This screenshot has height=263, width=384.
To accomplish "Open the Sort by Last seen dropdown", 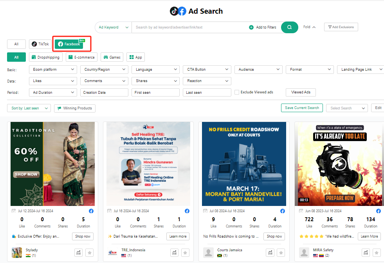I will pos(29,108).
